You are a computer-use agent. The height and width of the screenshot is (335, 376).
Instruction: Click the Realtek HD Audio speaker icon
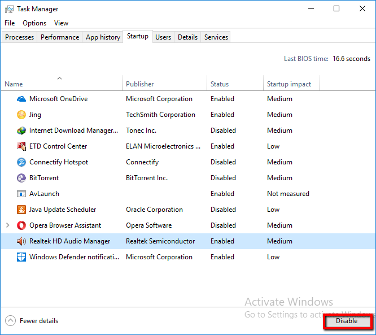click(21, 241)
